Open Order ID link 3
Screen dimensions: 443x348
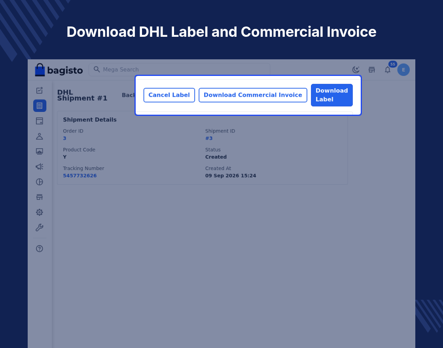[64, 138]
